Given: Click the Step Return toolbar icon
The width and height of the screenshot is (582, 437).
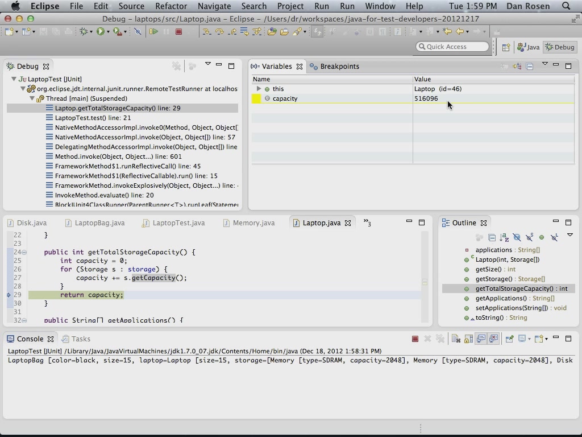Looking at the screenshot, I should [x=232, y=32].
